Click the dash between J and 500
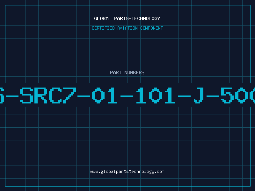 point(213,96)
